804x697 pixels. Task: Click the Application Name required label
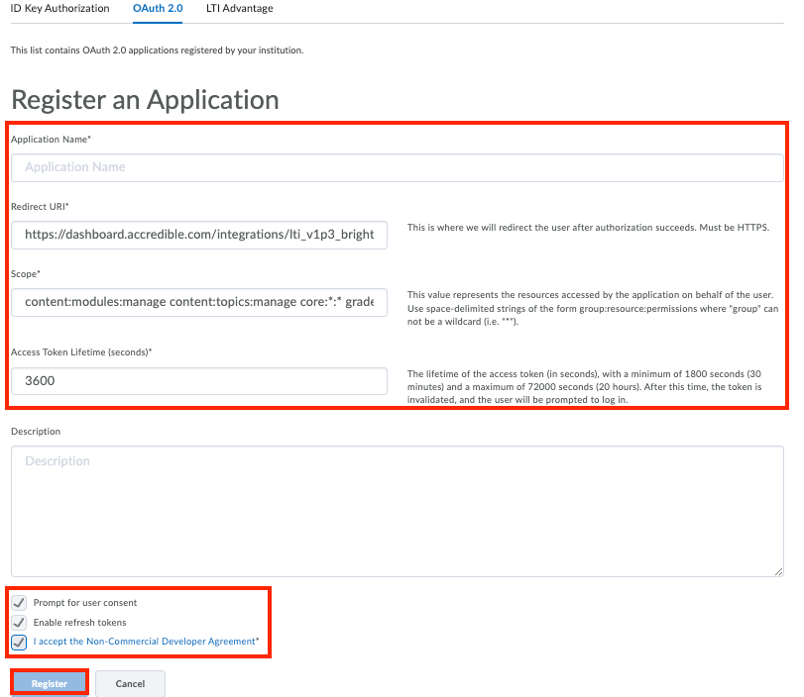[50, 140]
